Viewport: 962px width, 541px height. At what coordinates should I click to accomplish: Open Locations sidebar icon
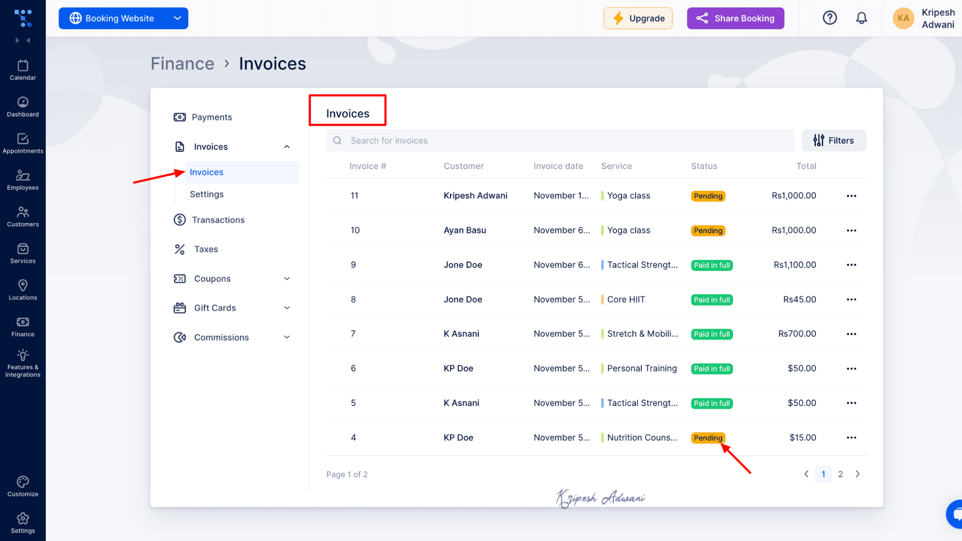coord(23,286)
